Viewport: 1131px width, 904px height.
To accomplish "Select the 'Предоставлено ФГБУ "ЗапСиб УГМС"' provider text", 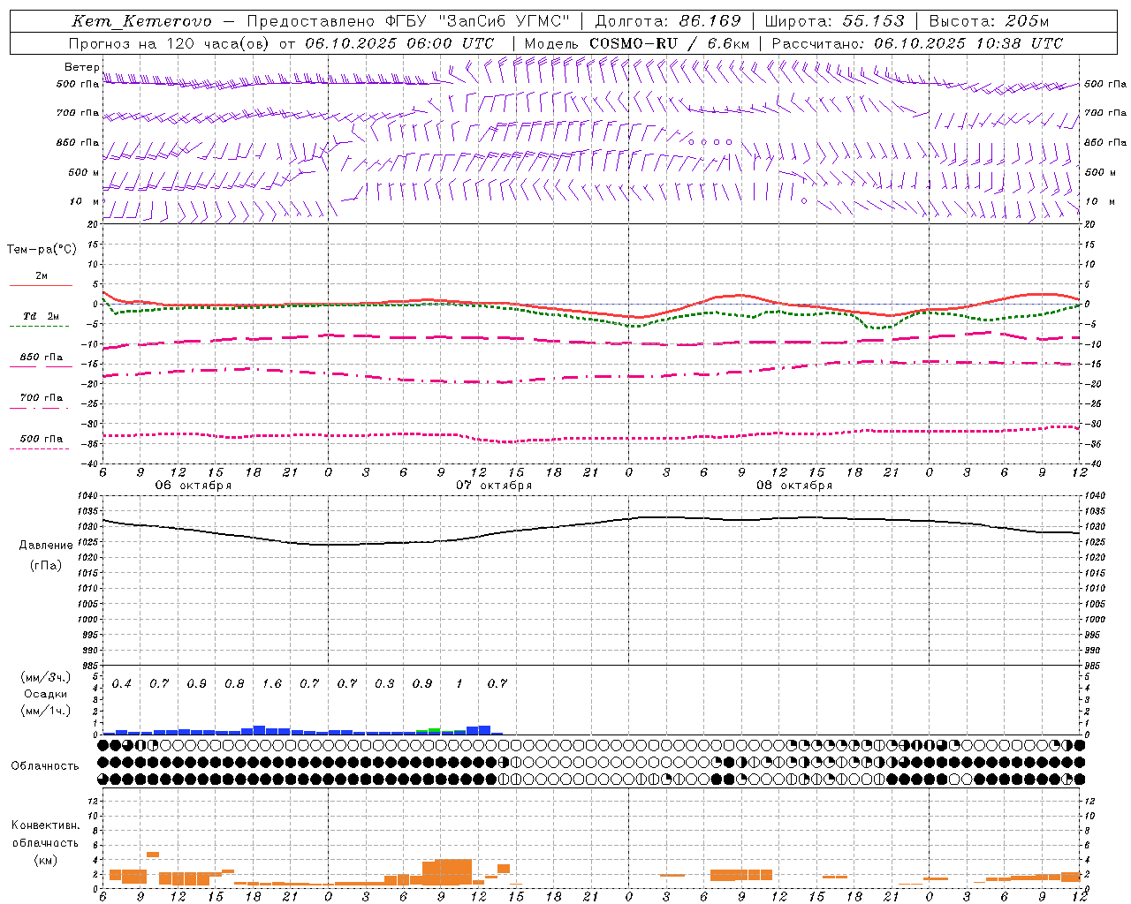I will coord(408,21).
